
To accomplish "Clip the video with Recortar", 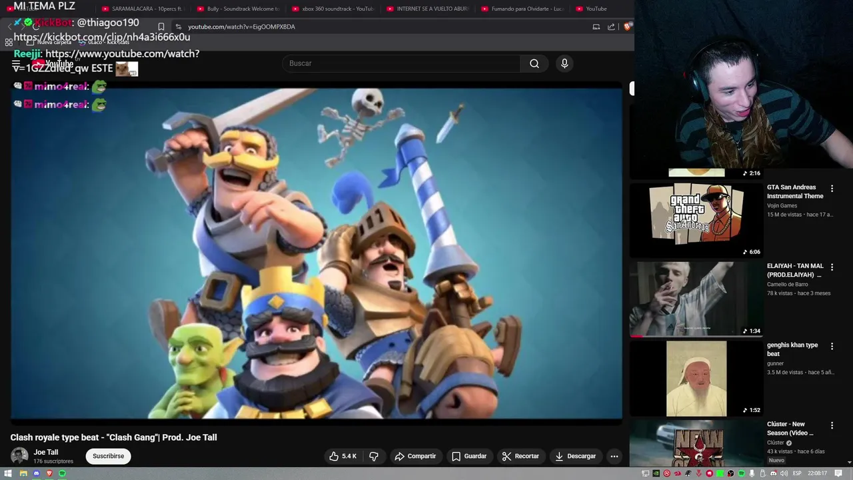I will point(520,456).
